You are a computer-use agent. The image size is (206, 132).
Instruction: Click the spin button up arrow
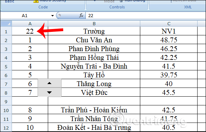pyautogui.click(x=50, y=83)
